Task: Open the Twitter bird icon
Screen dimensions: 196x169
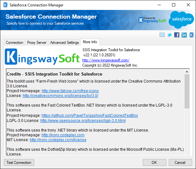Action: pos(169,35)
